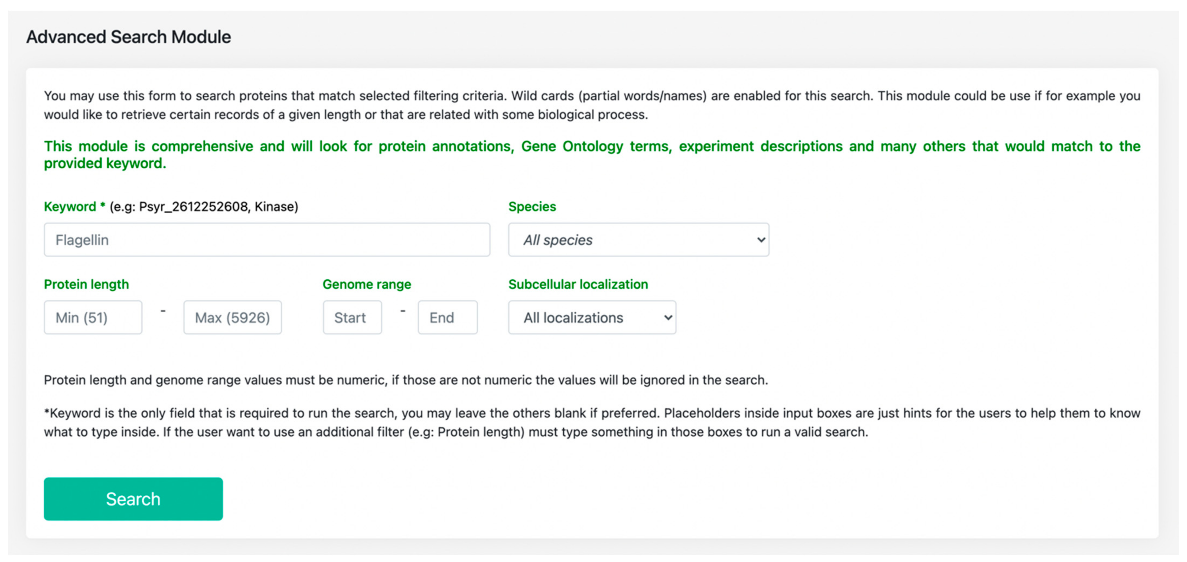
Task: Focus the Max (5926) protein length box
Action: tap(232, 317)
